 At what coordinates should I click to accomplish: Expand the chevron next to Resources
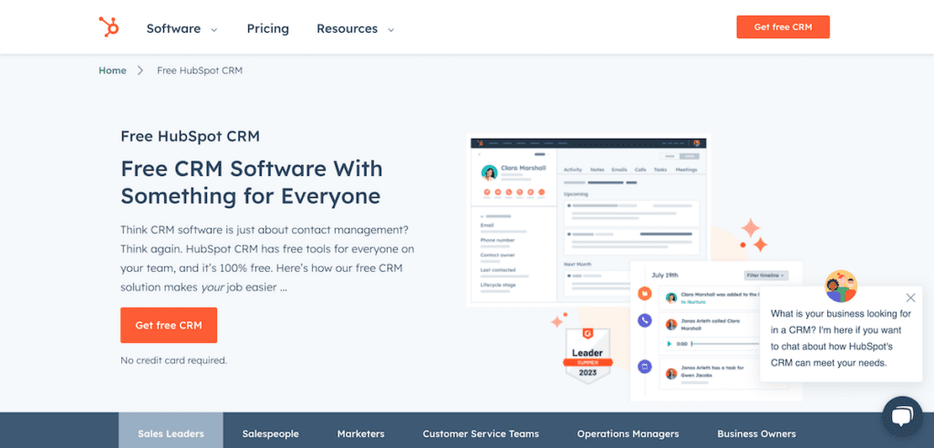pyautogui.click(x=390, y=29)
